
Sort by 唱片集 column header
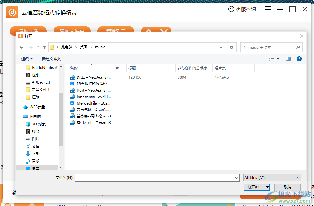[x=233, y=68]
